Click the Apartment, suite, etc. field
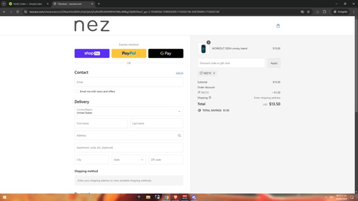358x201 pixels. (129, 147)
